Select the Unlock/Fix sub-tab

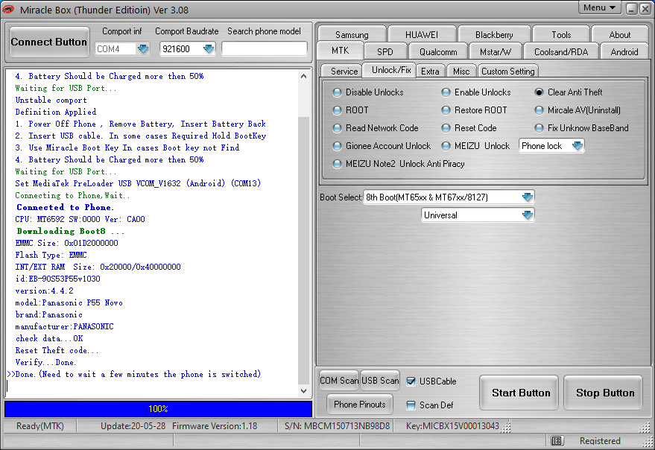391,70
